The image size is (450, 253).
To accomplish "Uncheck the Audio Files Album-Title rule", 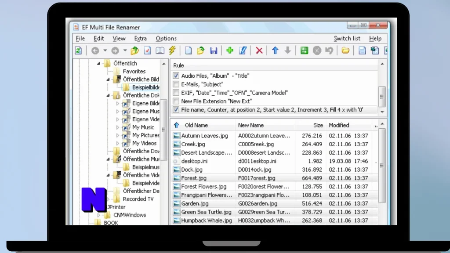I will tap(176, 76).
